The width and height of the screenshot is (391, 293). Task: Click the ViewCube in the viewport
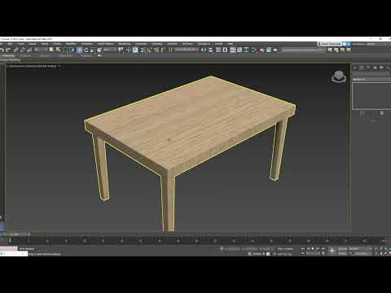pos(339,77)
